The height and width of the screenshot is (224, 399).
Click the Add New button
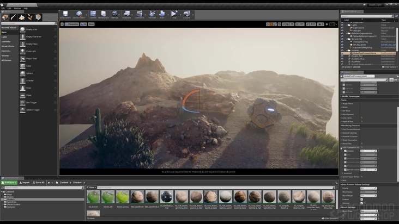point(9,182)
